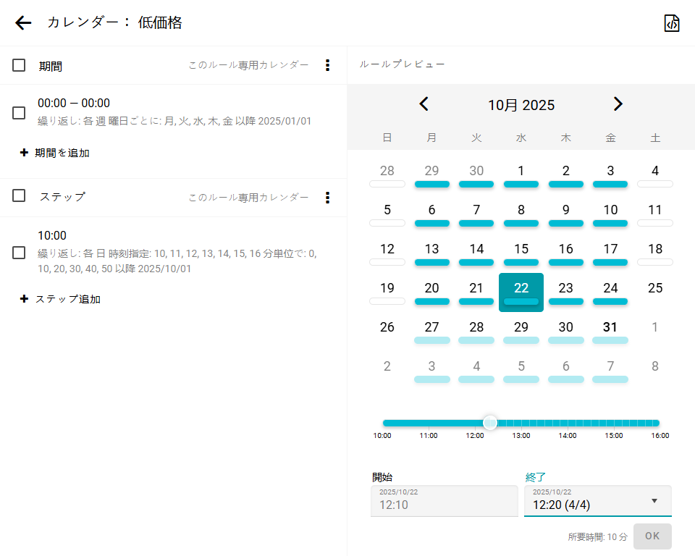Image resolution: width=695 pixels, height=556 pixels.
Task: Click the time slider handle
Action: pos(490,423)
